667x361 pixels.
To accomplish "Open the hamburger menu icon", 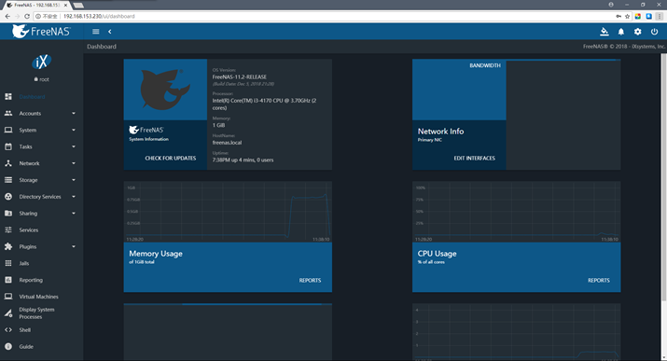I will click(96, 32).
